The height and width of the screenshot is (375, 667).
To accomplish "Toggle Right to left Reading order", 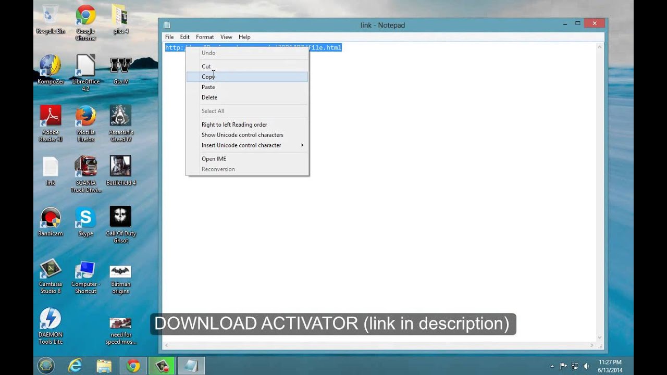I will pyautogui.click(x=247, y=124).
